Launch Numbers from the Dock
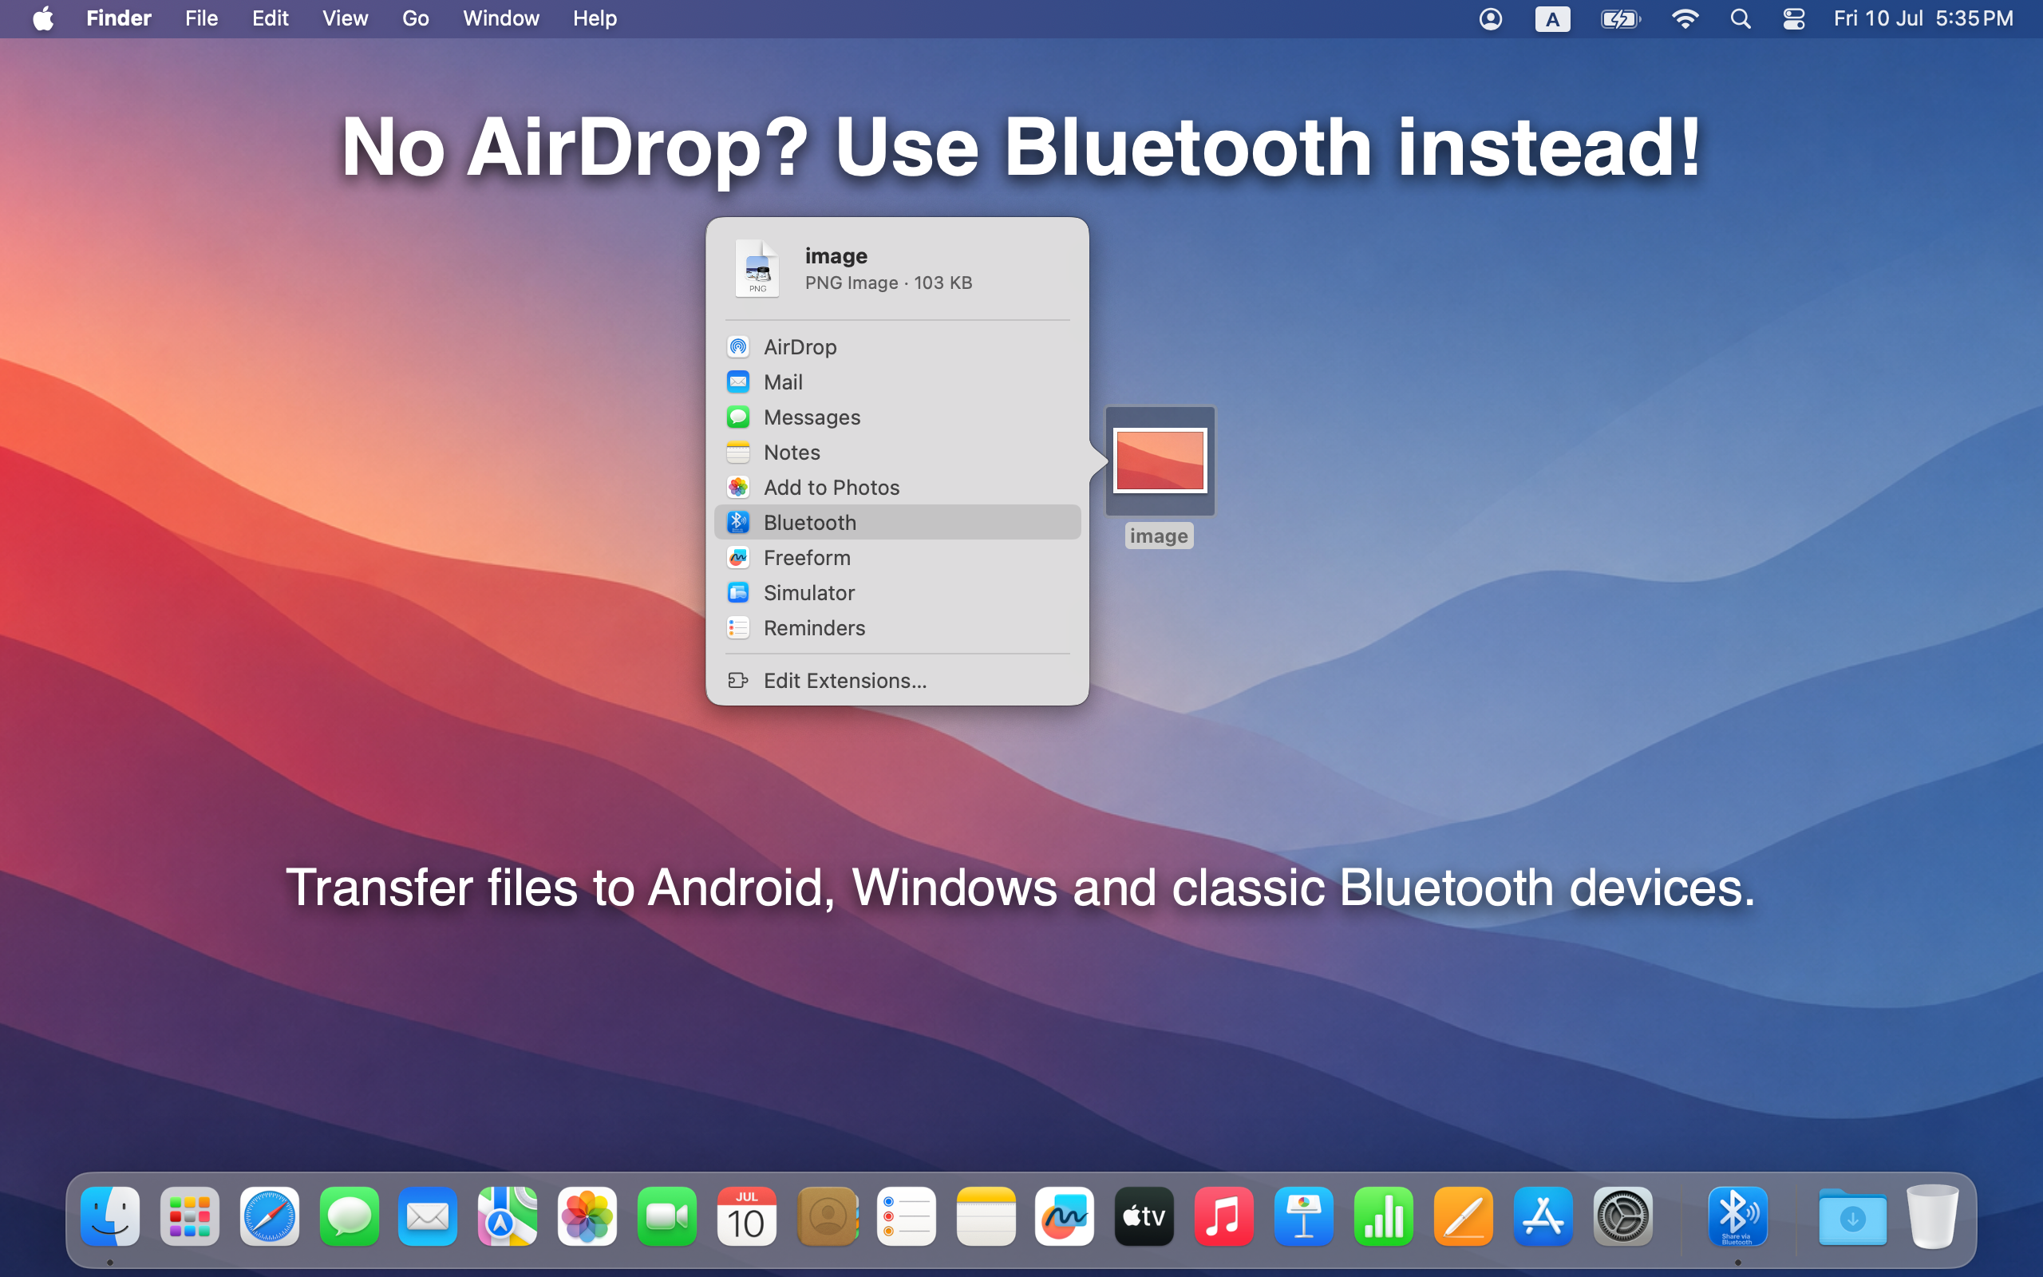This screenshot has height=1277, width=2043. click(1383, 1216)
